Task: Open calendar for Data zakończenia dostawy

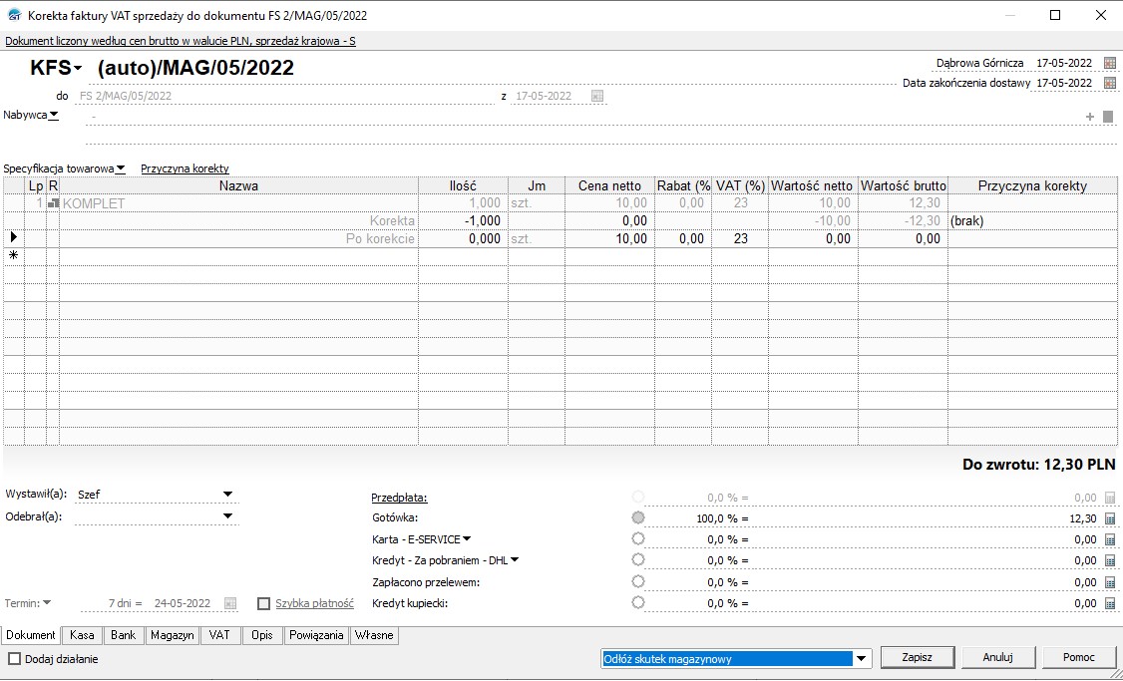Action: 1110,83
